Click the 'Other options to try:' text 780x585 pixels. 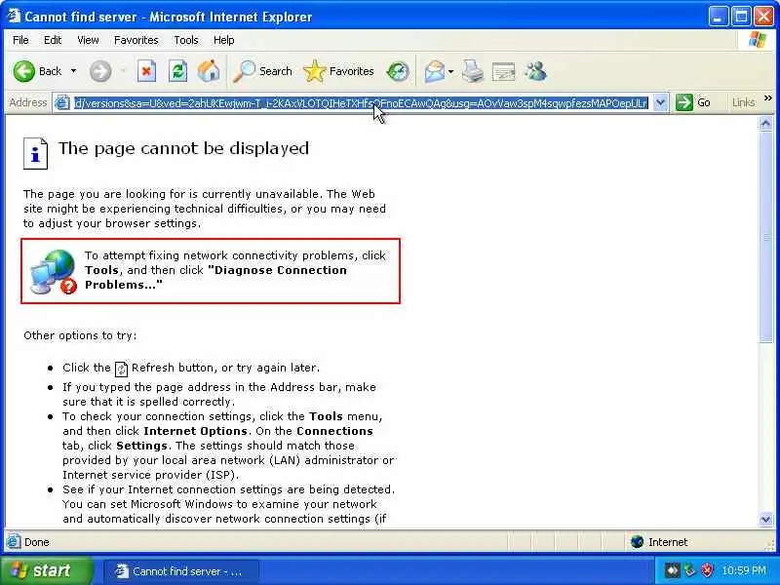point(80,335)
